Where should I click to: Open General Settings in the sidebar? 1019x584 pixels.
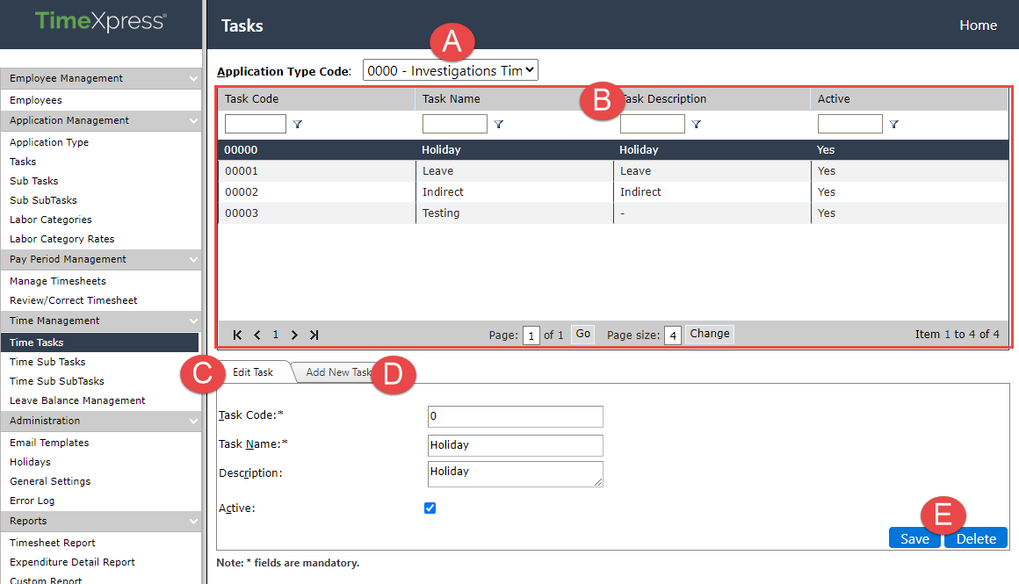point(50,481)
